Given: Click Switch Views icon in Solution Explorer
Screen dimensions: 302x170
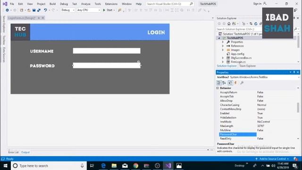Looking at the screenshot, I should point(234,24).
